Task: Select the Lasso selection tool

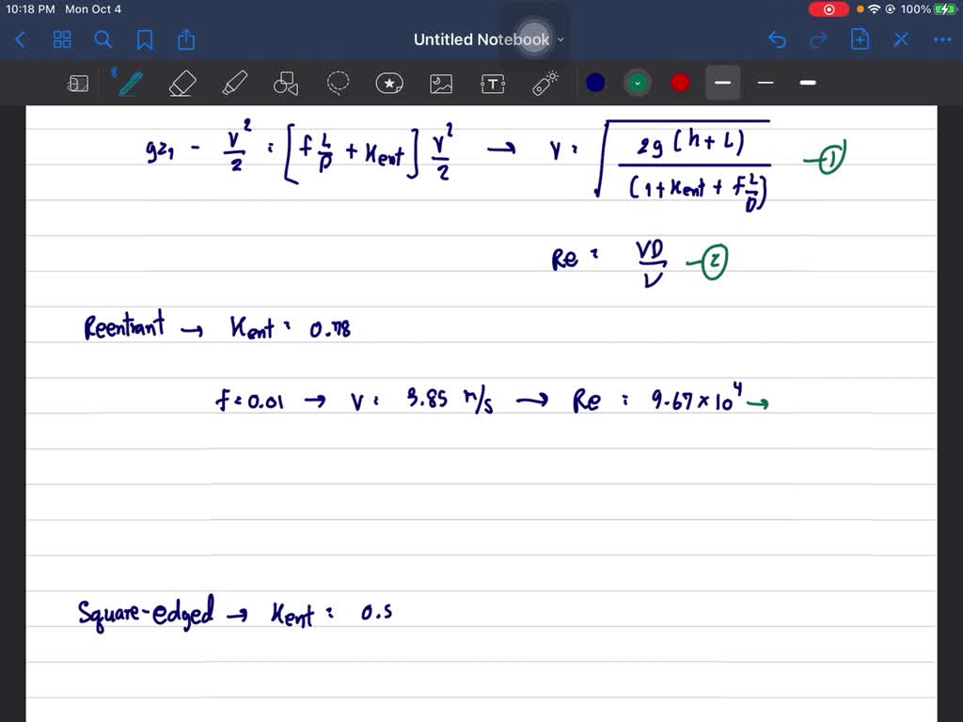Action: (x=338, y=83)
